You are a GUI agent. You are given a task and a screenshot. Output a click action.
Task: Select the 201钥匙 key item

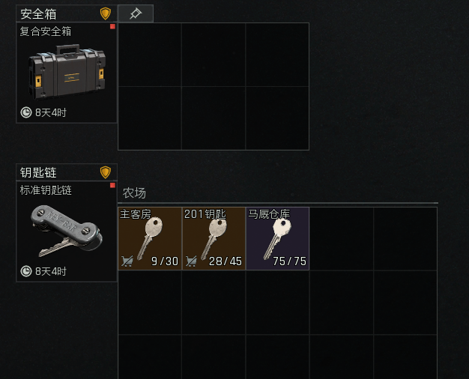click(214, 238)
